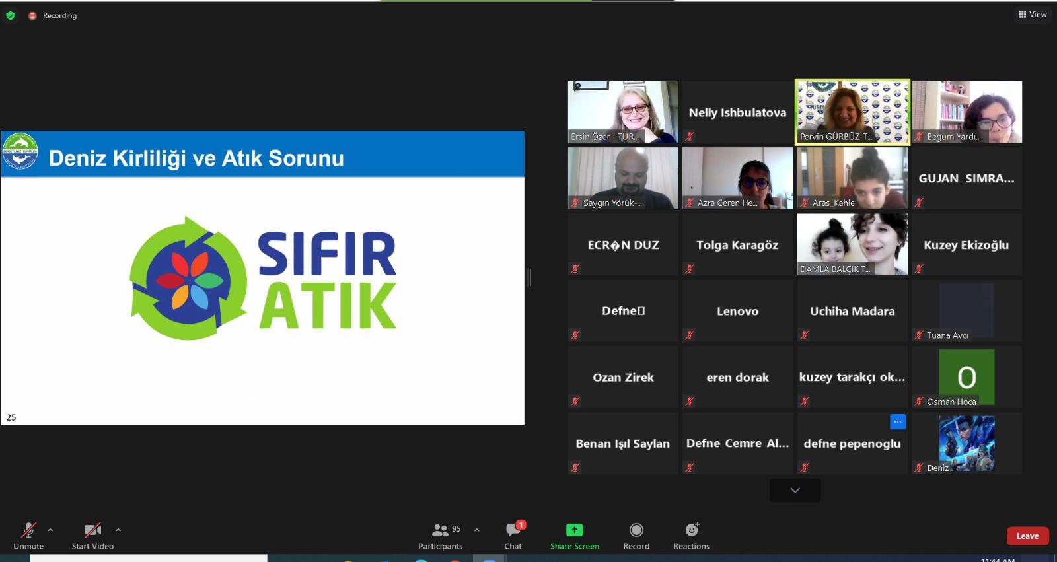Select Pervin GÜRBÜZ's video tile
Image resolution: width=1057 pixels, height=562 pixels.
(x=852, y=112)
